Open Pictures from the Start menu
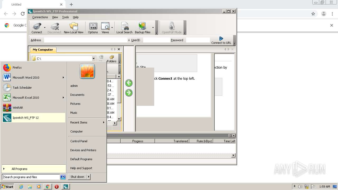Screen dimensions: 338x190 [x=75, y=104]
